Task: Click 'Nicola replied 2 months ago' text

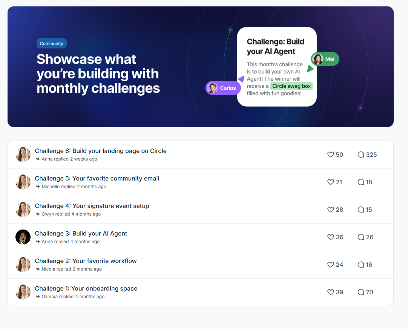Action: (72, 269)
